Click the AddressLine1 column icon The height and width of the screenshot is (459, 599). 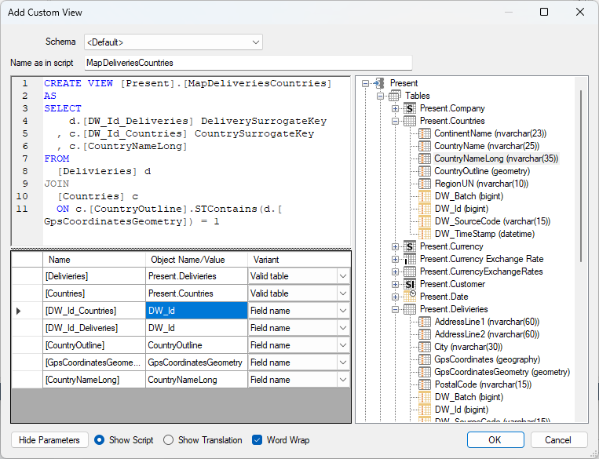(425, 322)
